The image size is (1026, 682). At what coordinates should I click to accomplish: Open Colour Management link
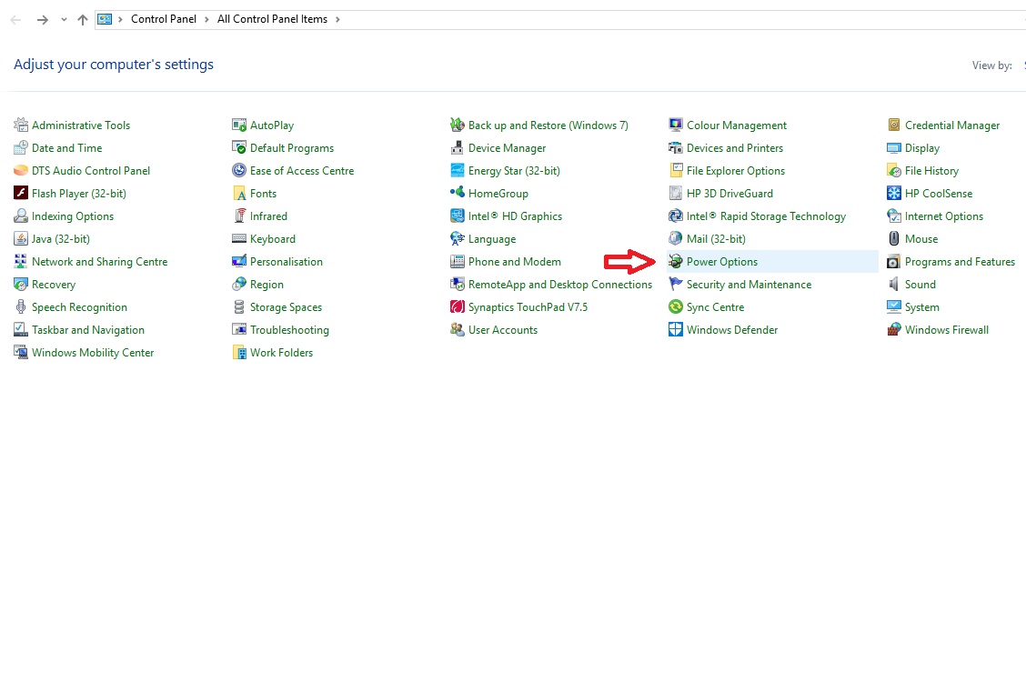737,125
